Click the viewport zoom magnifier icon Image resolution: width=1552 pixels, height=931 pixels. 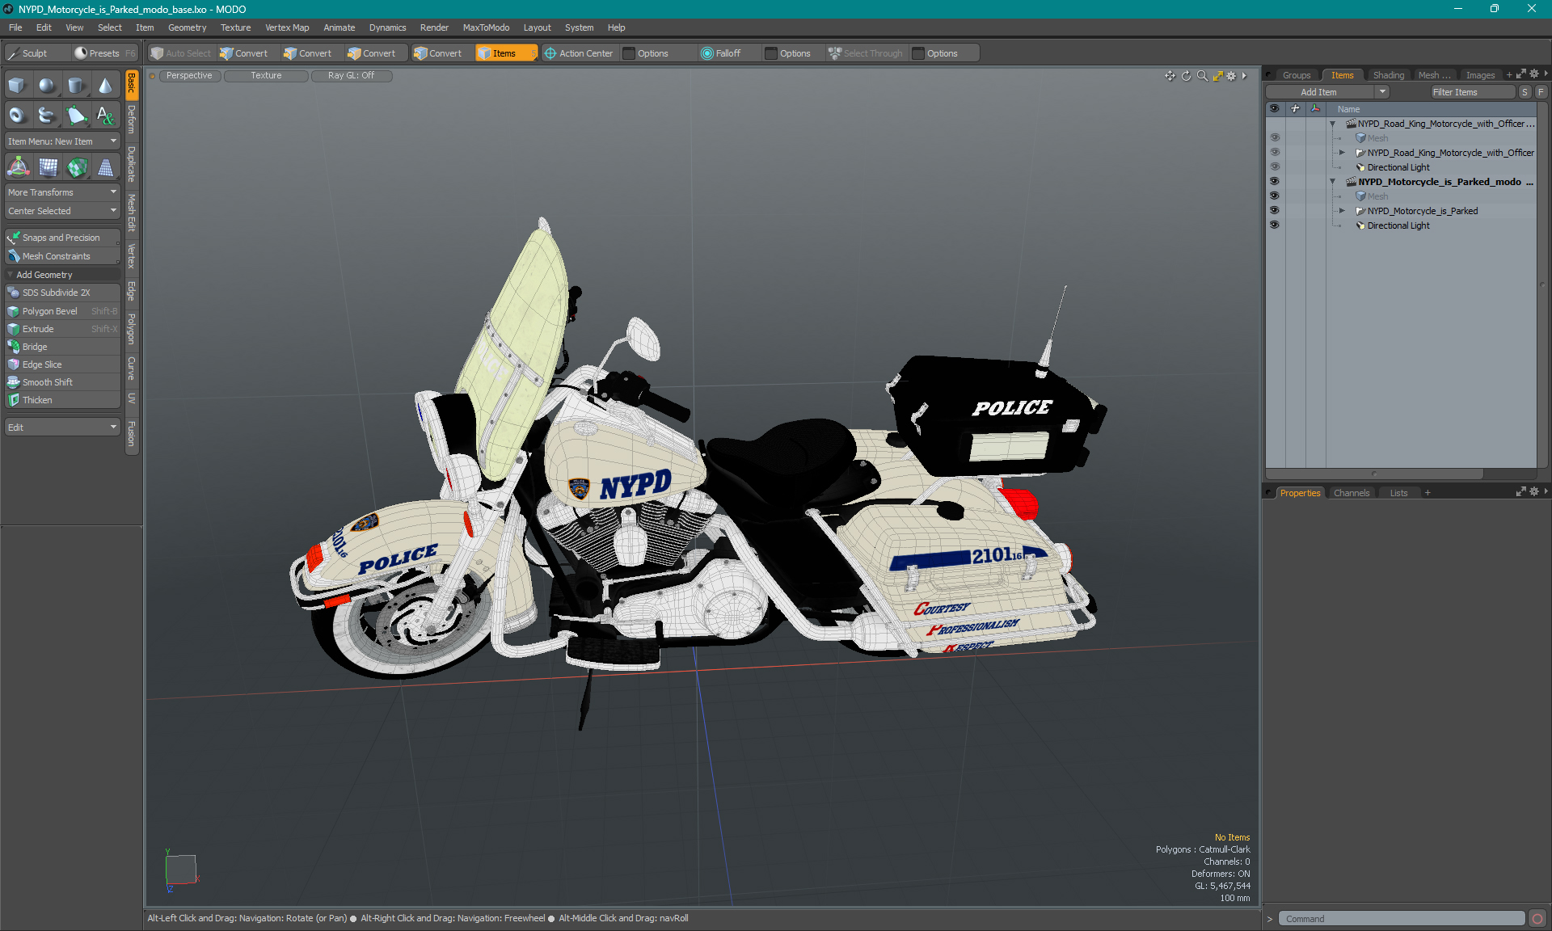tap(1202, 76)
